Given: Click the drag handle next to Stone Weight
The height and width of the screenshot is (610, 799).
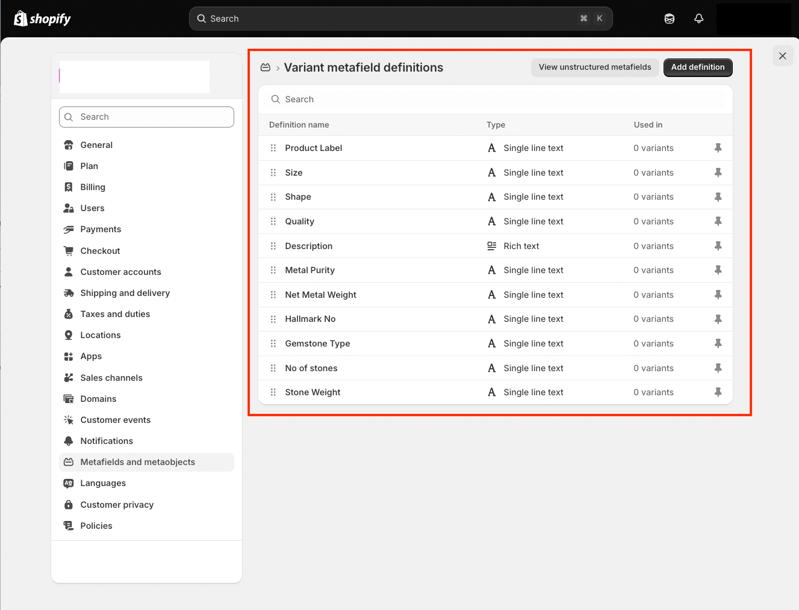Looking at the screenshot, I should tap(273, 392).
